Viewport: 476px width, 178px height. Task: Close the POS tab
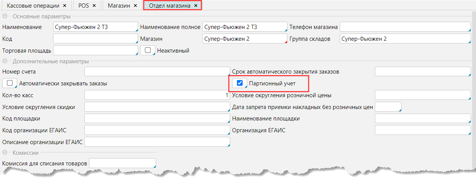coord(94,6)
